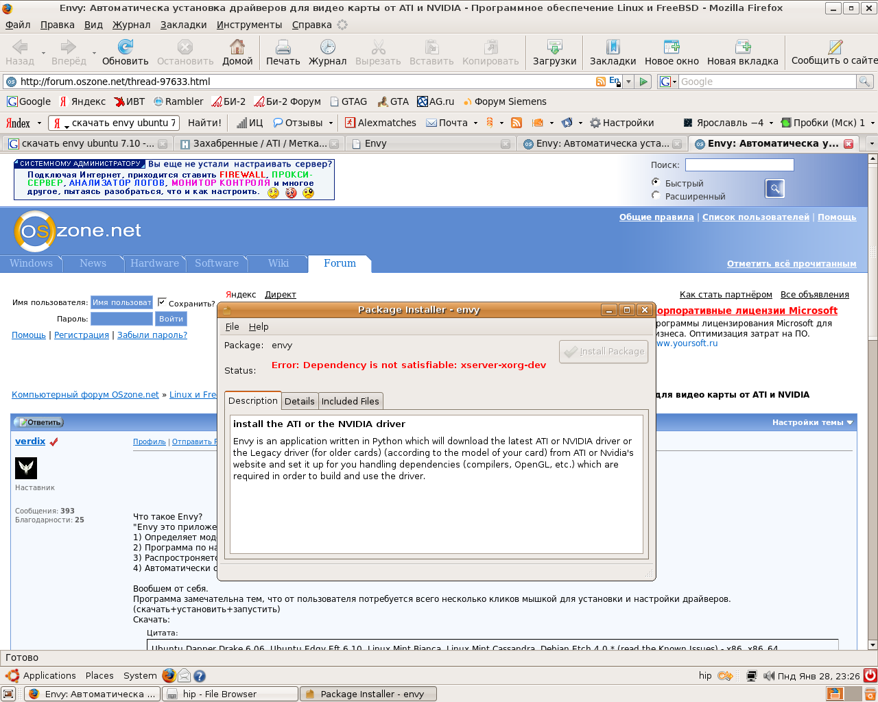Viewport: 878px width, 702px height.
Task: Expand the Яndex logo dropdown
Action: (39, 123)
